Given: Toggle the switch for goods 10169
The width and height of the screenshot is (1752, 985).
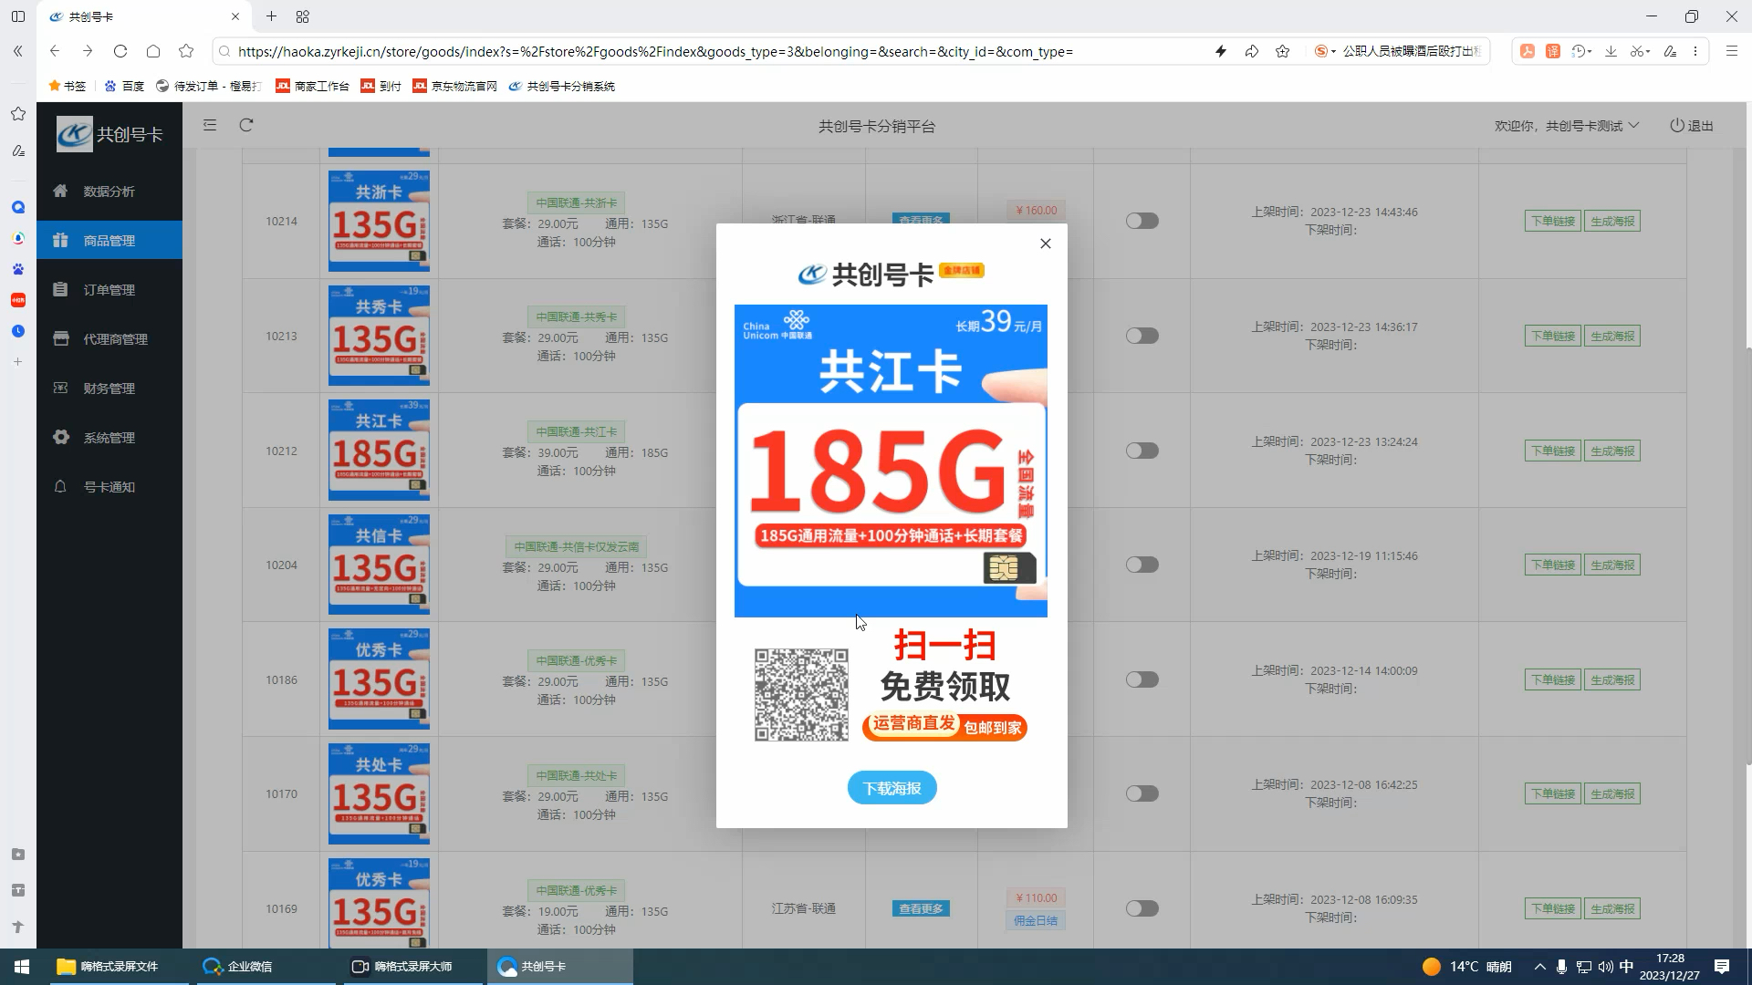Looking at the screenshot, I should coord(1142,908).
